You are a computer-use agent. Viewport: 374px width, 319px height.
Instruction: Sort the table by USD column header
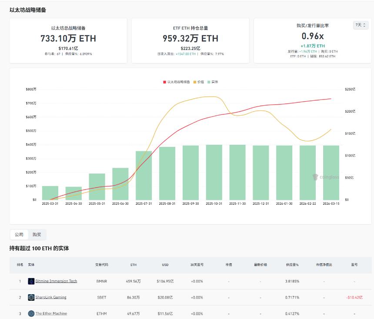[x=165, y=265]
